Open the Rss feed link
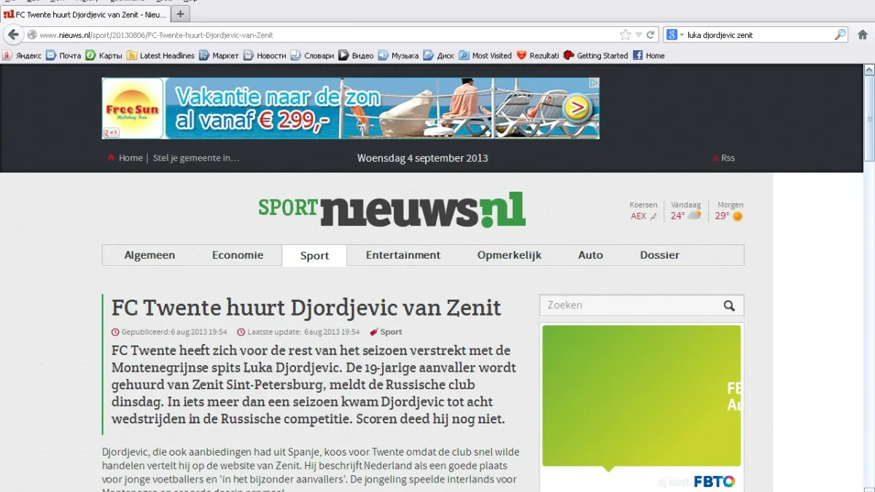 pos(723,157)
